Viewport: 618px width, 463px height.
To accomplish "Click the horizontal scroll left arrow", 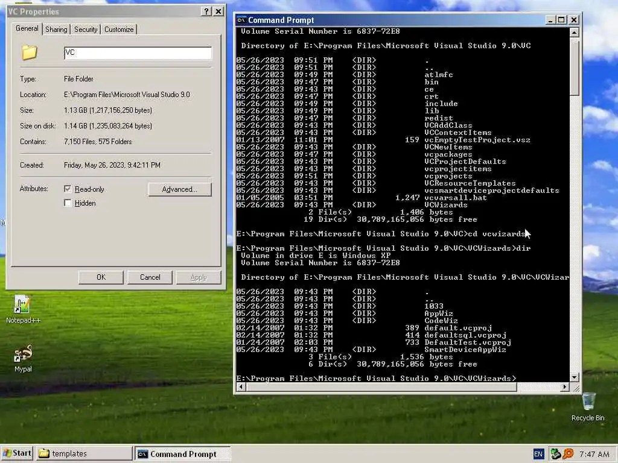I will click(241, 387).
